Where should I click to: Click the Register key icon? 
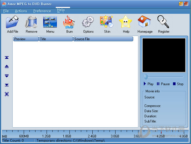click(x=163, y=21)
